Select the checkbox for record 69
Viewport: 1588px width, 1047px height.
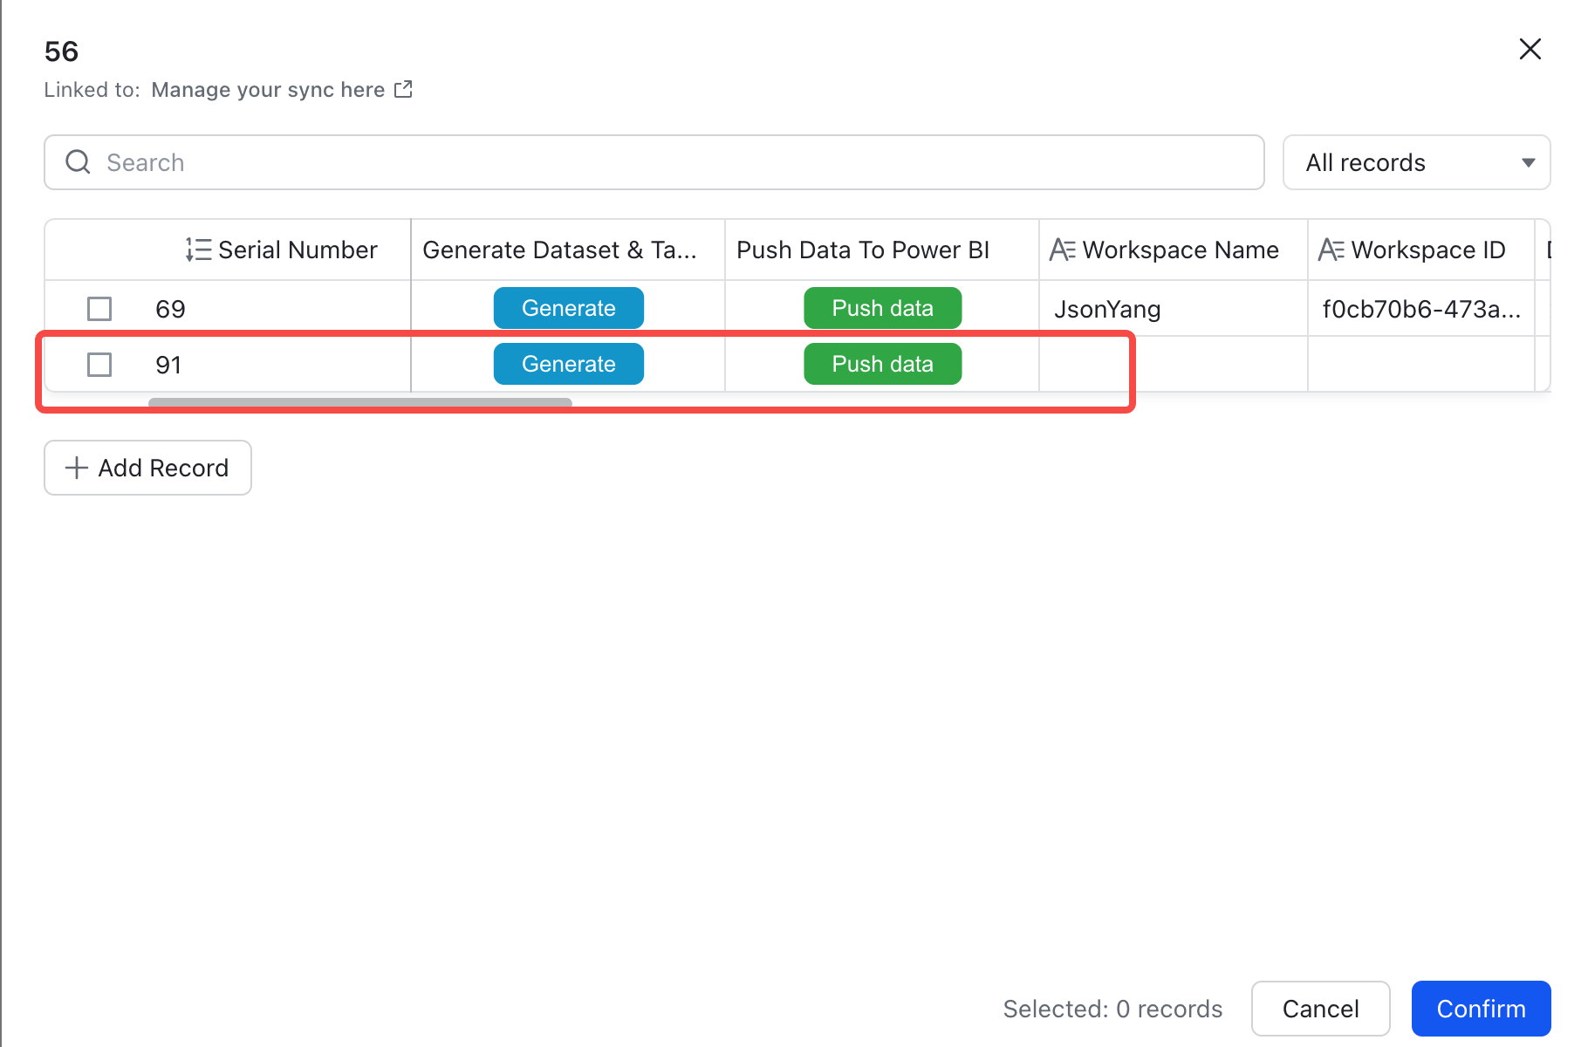click(99, 309)
